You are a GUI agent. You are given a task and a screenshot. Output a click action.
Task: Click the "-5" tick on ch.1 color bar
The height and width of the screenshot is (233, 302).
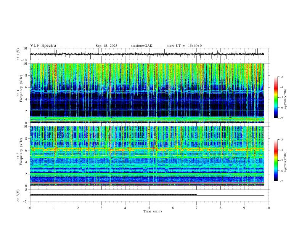pos(281,97)
